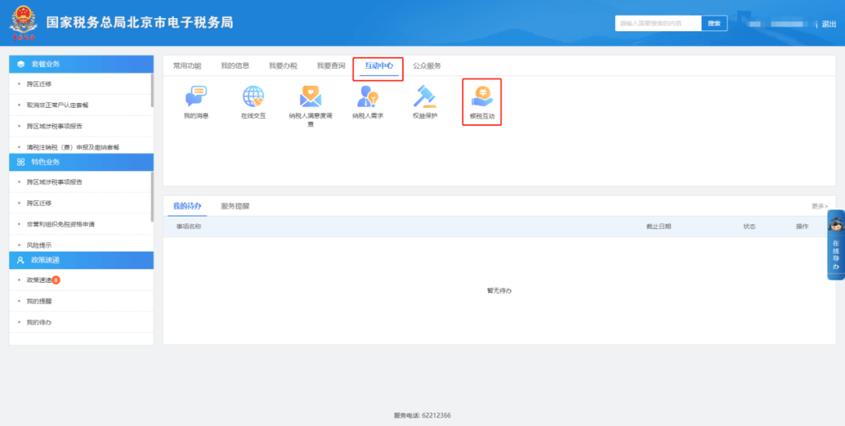The height and width of the screenshot is (426, 845).
Task: Click the 套餐业务 section header label
Action: [x=45, y=64]
